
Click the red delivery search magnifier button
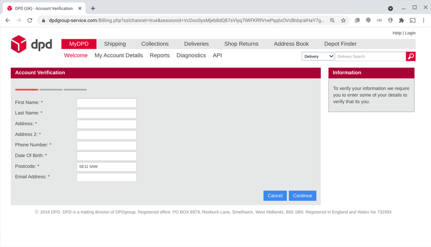tap(411, 56)
